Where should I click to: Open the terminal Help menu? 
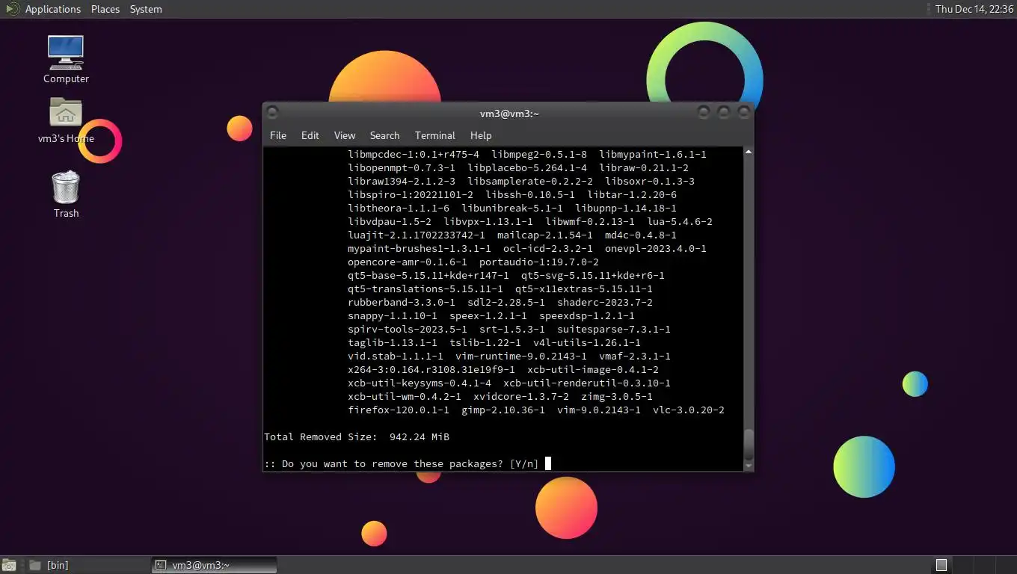coord(481,135)
